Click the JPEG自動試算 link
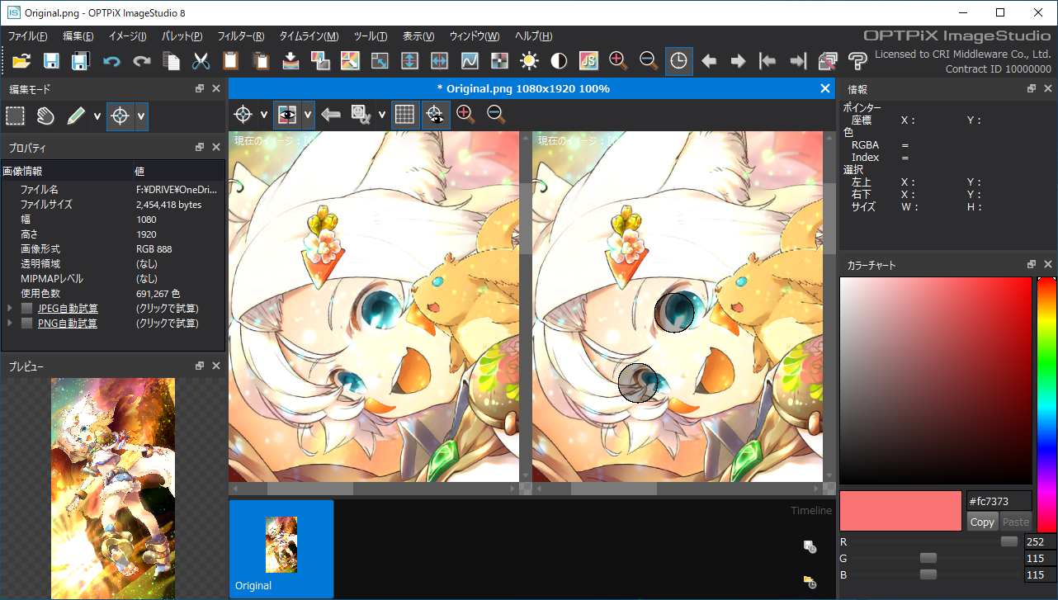Screen dimensions: 1058x600 point(68,309)
